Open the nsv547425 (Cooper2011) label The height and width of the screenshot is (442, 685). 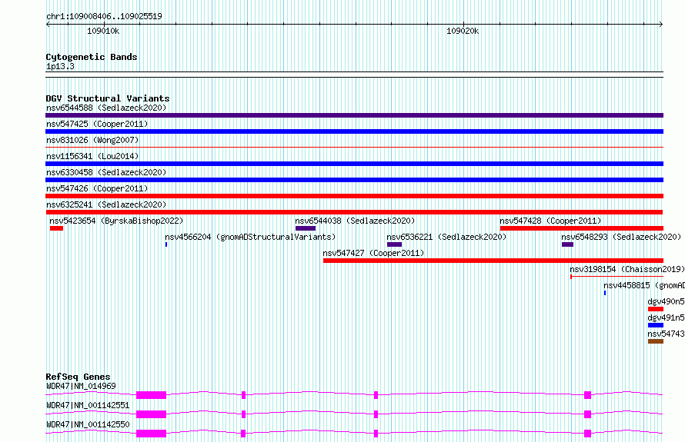(x=97, y=124)
